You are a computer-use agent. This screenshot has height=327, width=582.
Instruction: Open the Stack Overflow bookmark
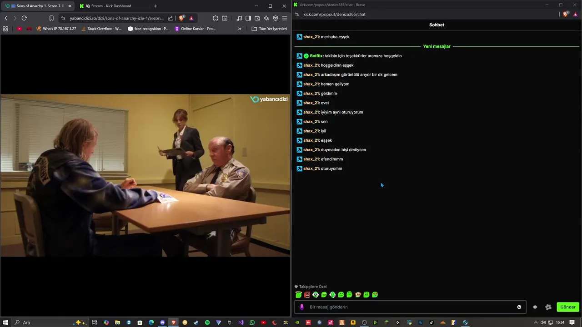coord(101,29)
